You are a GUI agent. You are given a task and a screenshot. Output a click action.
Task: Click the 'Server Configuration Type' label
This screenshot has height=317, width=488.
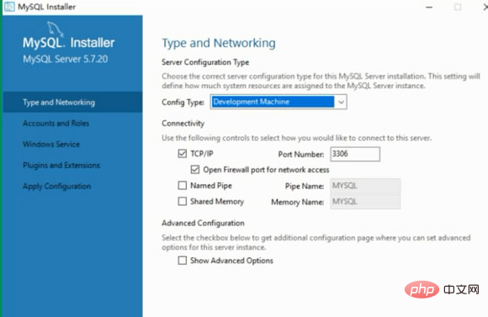pyautogui.click(x=205, y=62)
